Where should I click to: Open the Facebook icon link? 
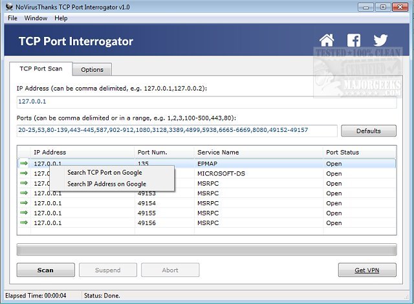tap(354, 41)
